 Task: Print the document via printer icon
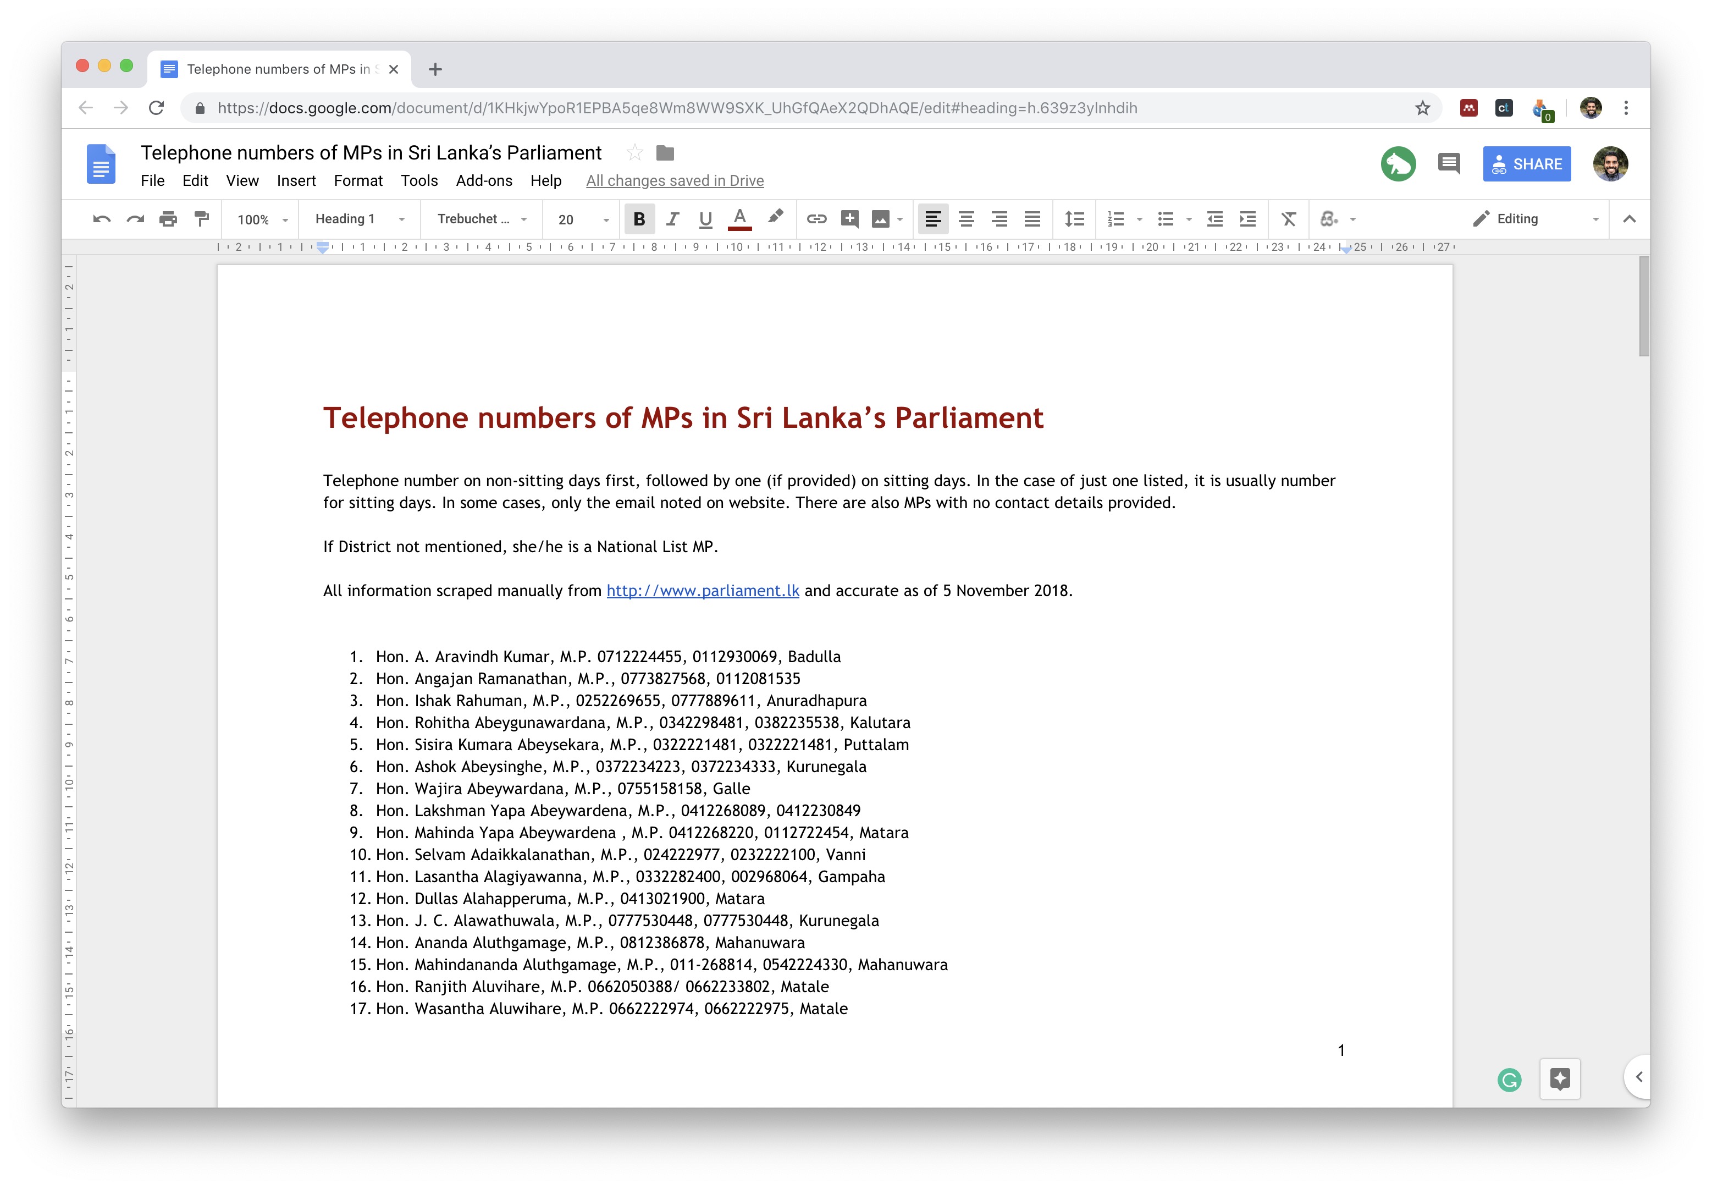(168, 219)
